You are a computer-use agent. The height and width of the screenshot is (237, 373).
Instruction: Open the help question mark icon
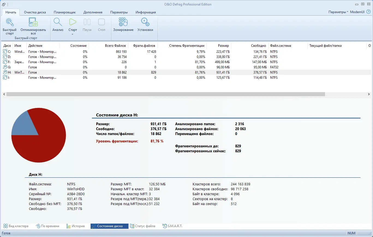coord(368,12)
